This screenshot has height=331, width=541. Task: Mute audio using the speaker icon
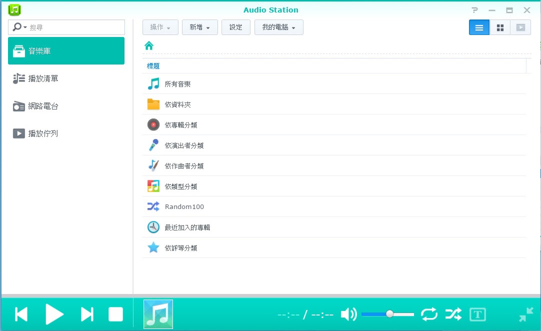[349, 314]
